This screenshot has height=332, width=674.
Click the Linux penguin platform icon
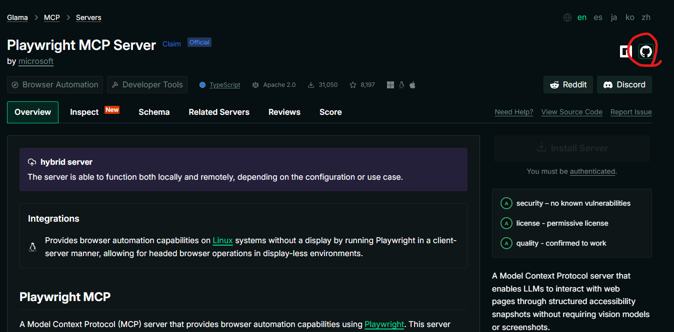401,85
